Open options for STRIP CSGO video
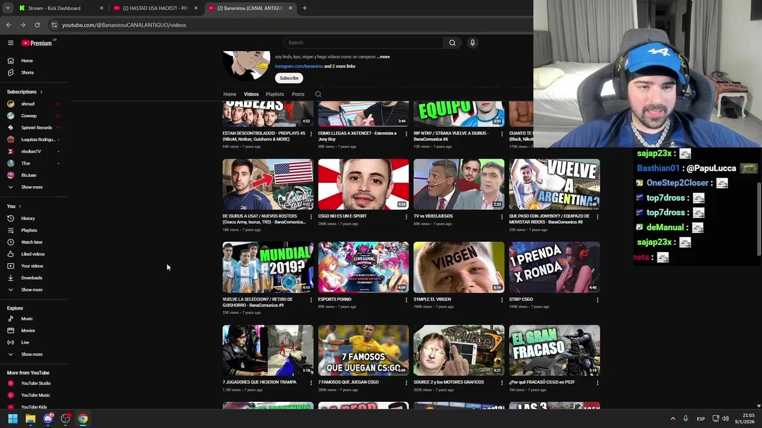 [x=597, y=300]
